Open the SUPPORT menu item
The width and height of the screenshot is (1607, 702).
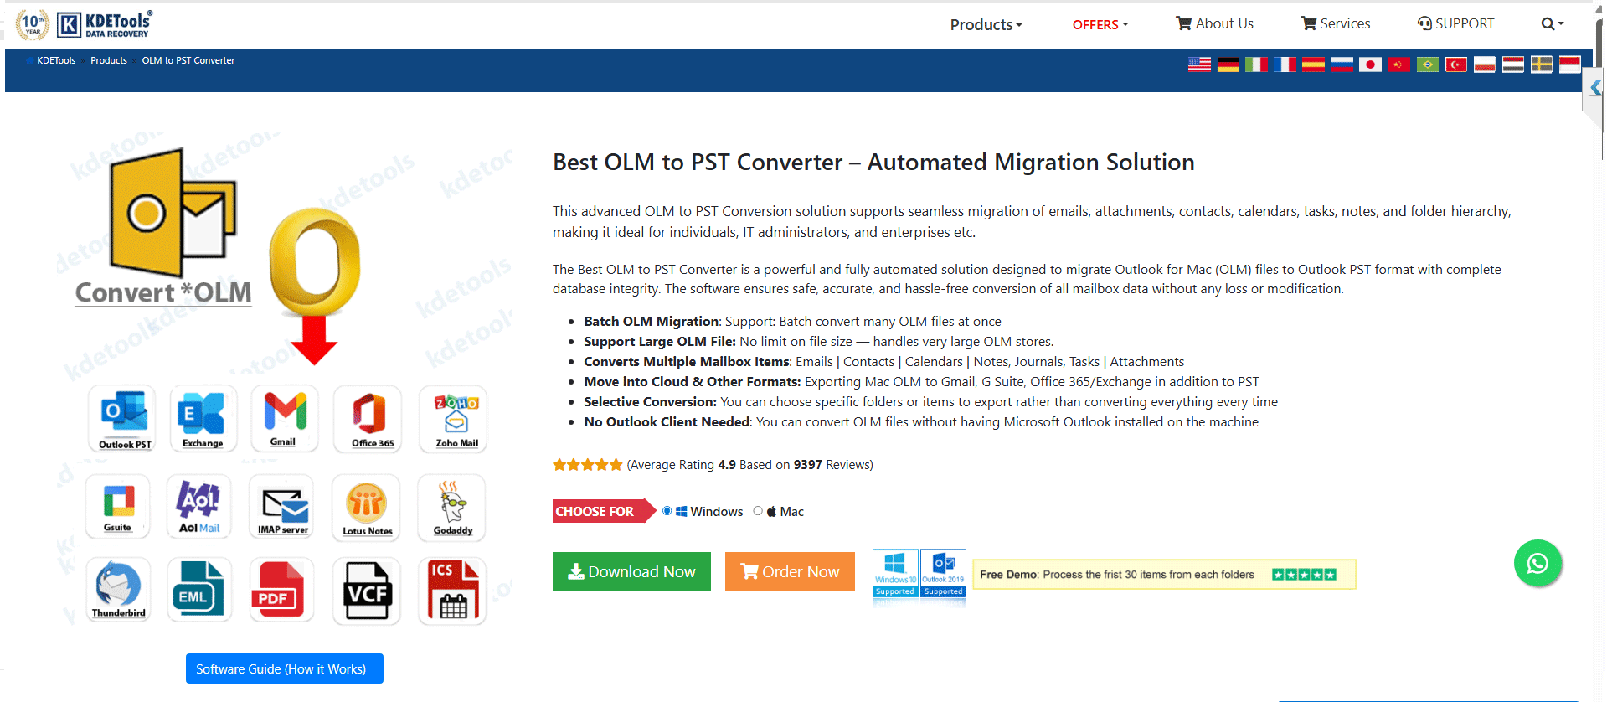pyautogui.click(x=1455, y=23)
